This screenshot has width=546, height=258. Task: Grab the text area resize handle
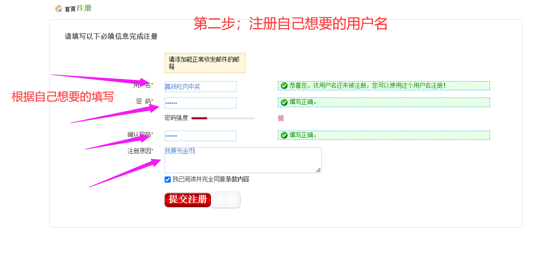pos(318,170)
